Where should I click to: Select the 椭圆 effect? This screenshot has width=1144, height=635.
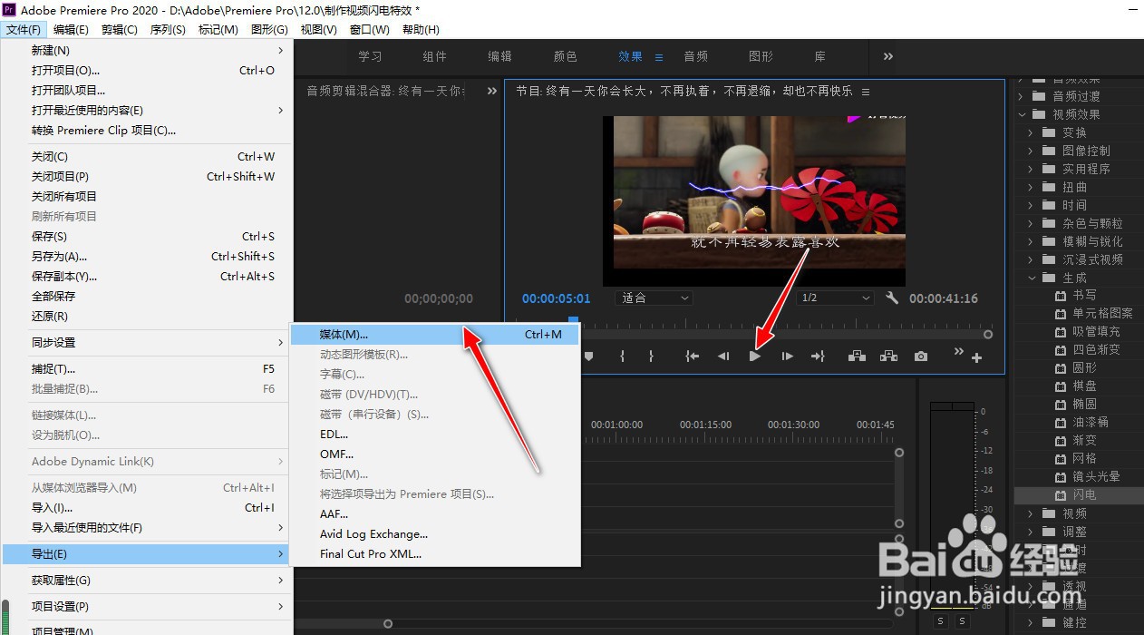[1084, 405]
